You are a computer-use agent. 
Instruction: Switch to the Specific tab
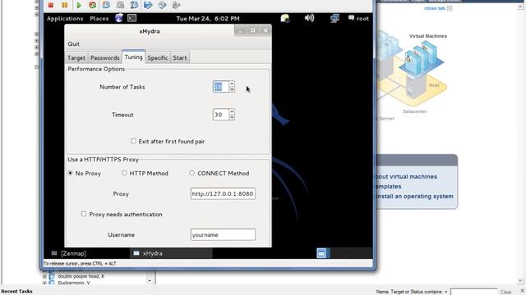click(157, 57)
